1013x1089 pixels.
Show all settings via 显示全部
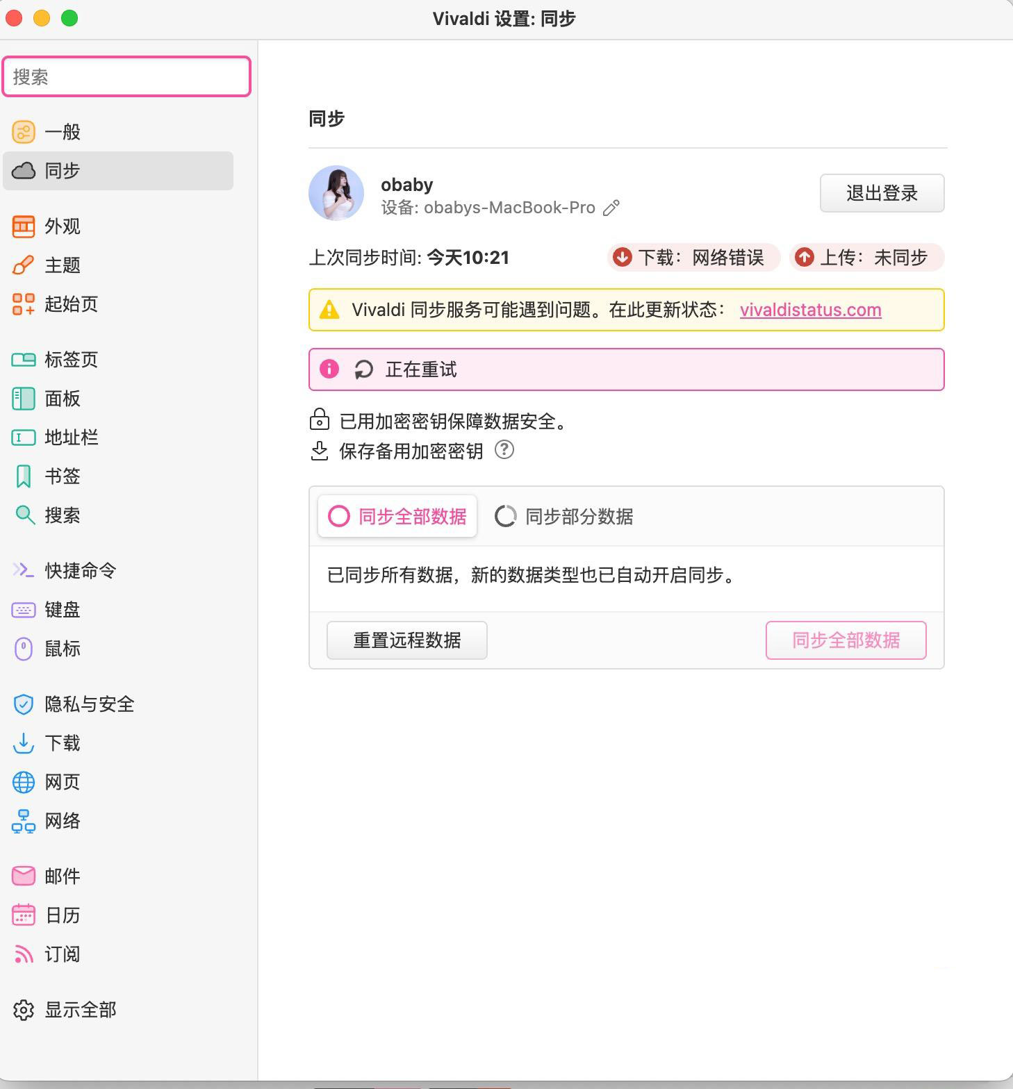coord(80,1010)
